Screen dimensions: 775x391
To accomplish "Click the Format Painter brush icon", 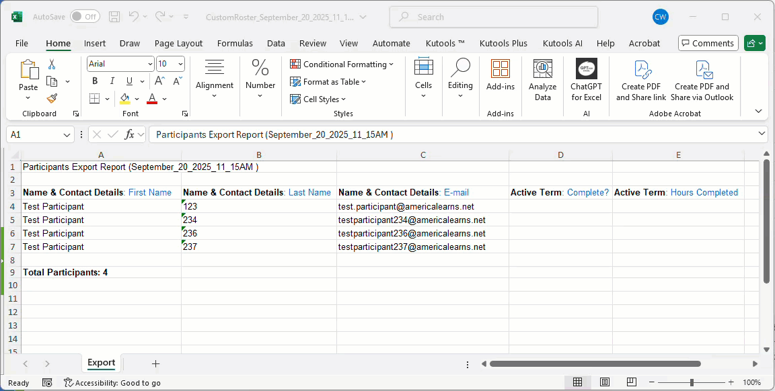I will click(x=52, y=98).
